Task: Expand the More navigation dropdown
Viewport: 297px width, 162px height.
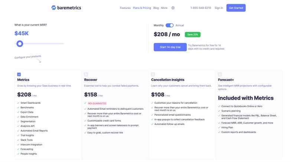Action: (x=164, y=8)
